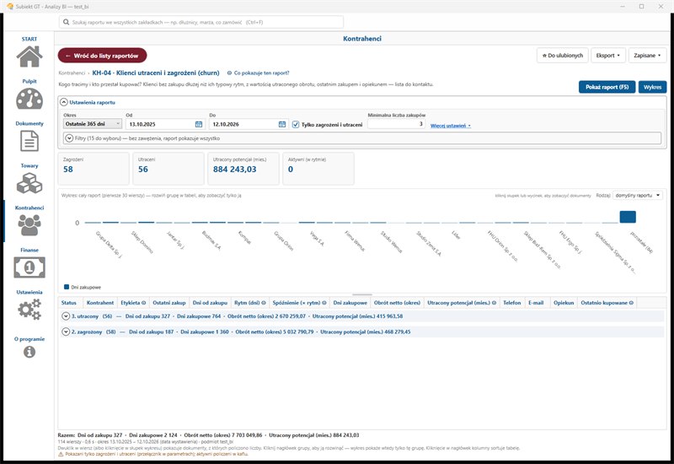Open the Towary boxes icon
This screenshot has width=674, height=464.
coord(29,183)
